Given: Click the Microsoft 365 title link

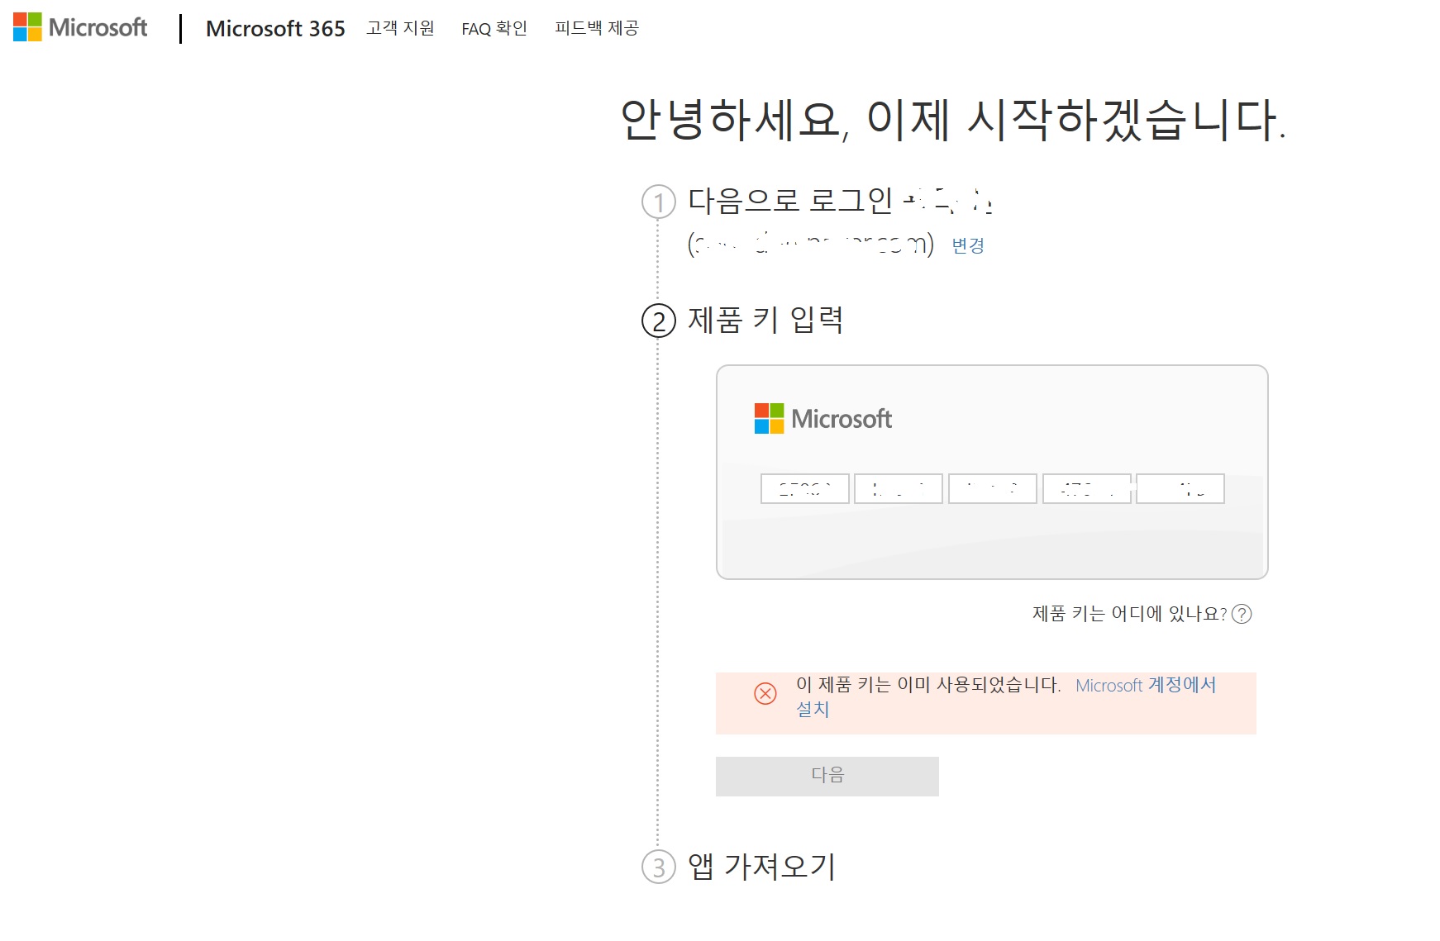Looking at the screenshot, I should (x=275, y=28).
